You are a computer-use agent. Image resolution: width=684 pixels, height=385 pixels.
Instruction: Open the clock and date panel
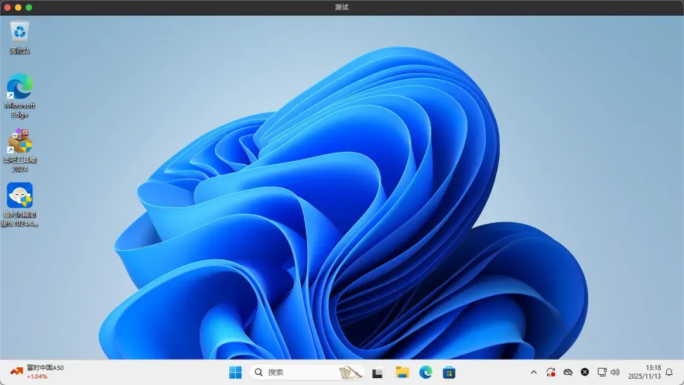click(644, 372)
